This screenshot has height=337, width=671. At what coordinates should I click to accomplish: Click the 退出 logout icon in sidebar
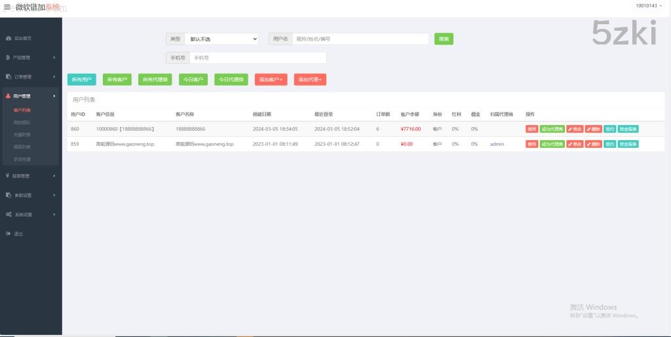point(8,234)
